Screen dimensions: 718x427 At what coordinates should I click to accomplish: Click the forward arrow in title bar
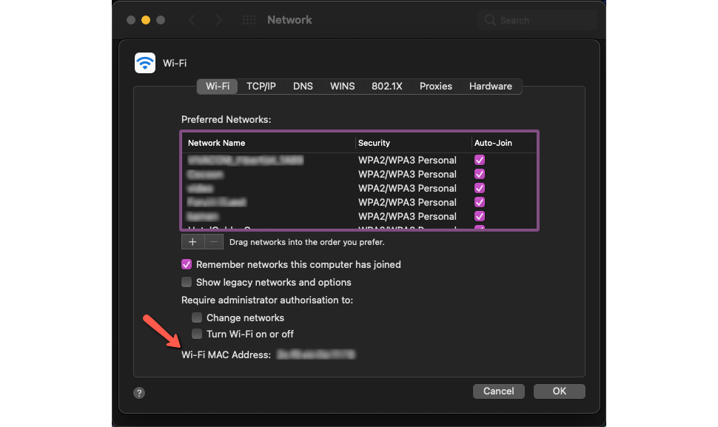[x=218, y=20]
